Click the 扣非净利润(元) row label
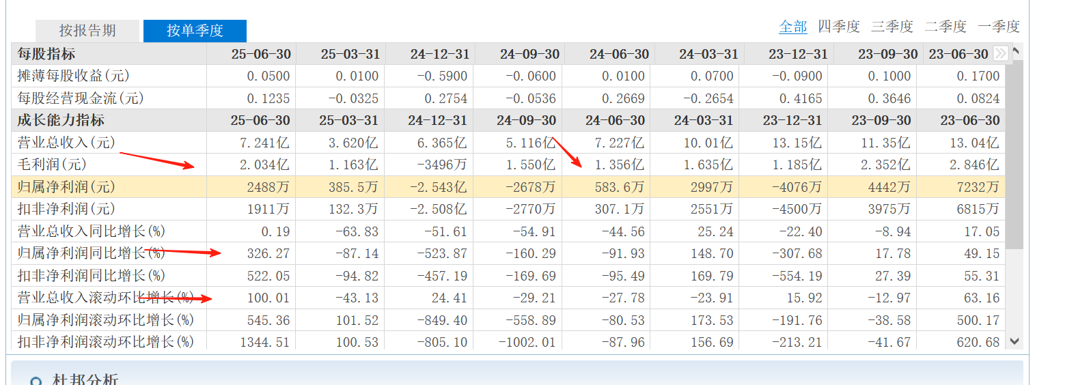The image size is (1076, 385). pyautogui.click(x=66, y=209)
